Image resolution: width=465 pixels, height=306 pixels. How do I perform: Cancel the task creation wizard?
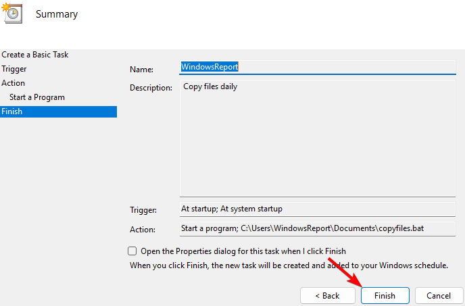[x=439, y=296]
